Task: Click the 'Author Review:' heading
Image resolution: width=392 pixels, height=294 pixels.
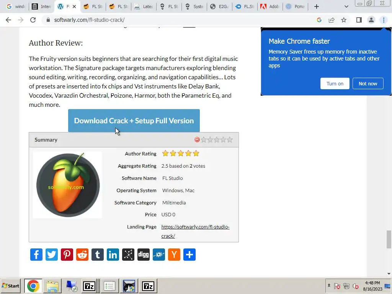Action: 56,43
